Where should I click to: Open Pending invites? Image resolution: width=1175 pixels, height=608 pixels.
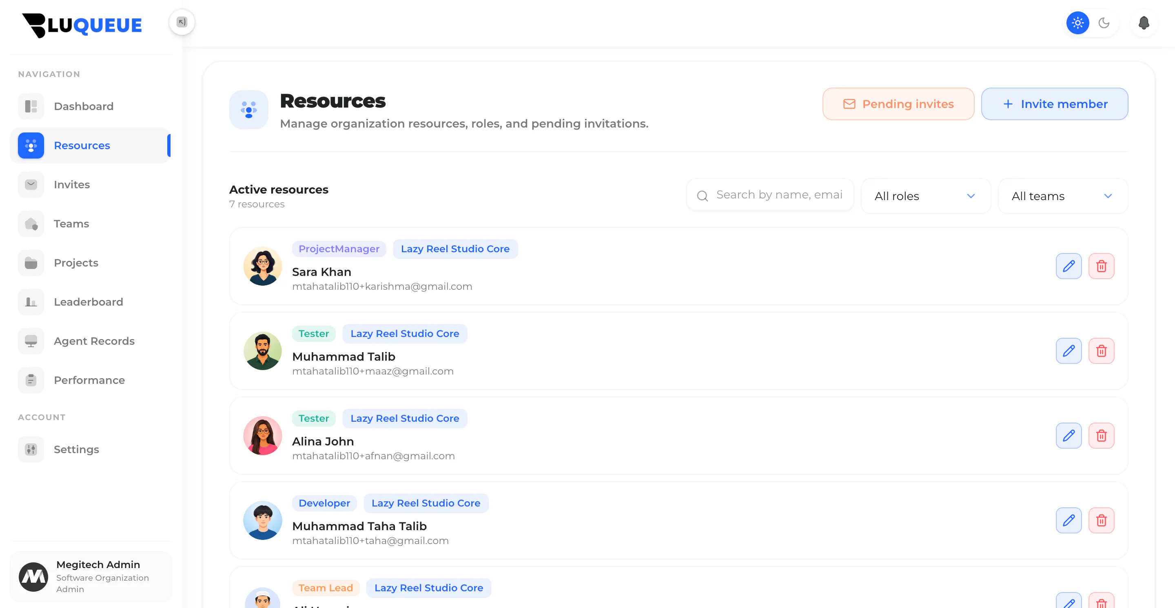click(x=898, y=104)
